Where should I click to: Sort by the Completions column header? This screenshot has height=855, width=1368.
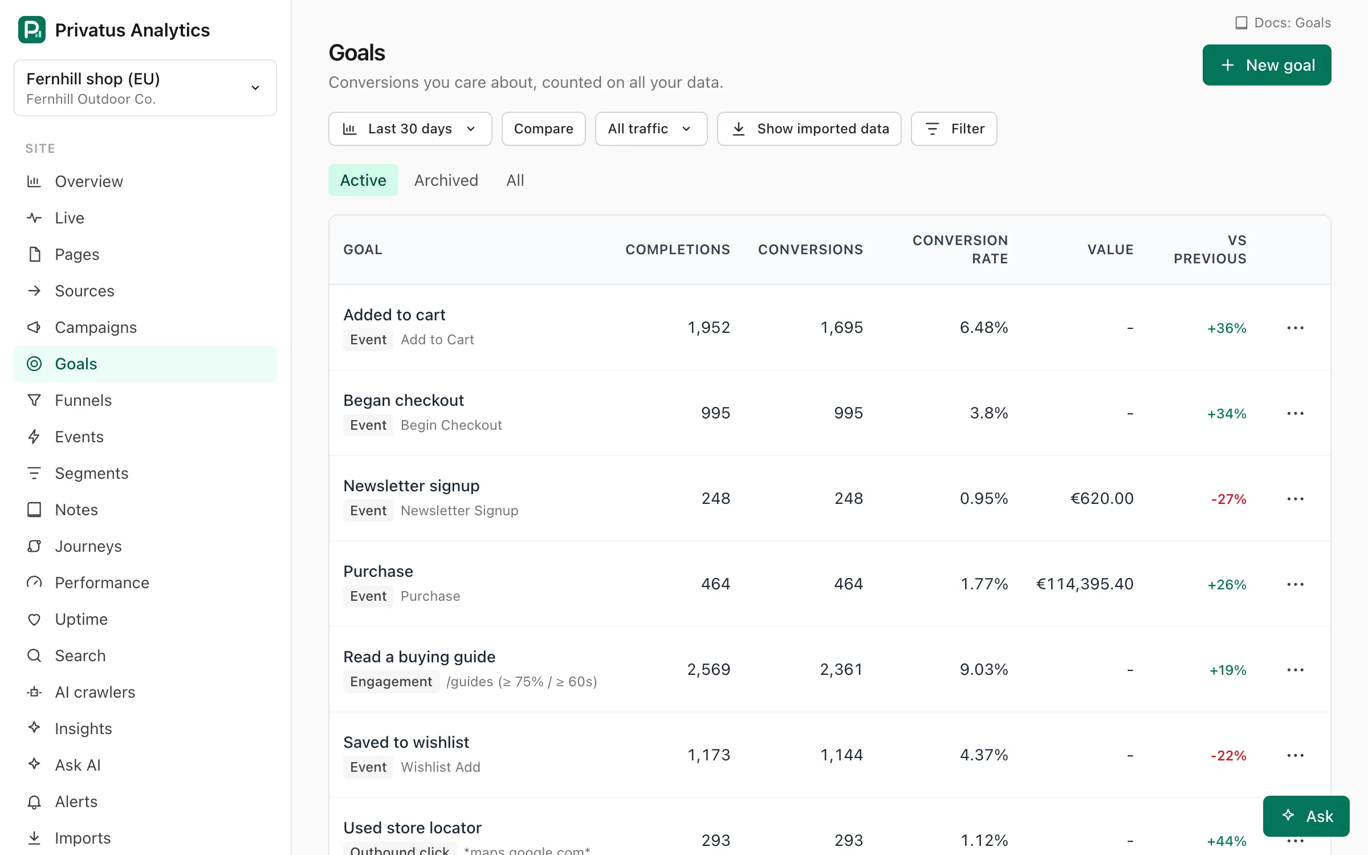(x=677, y=250)
